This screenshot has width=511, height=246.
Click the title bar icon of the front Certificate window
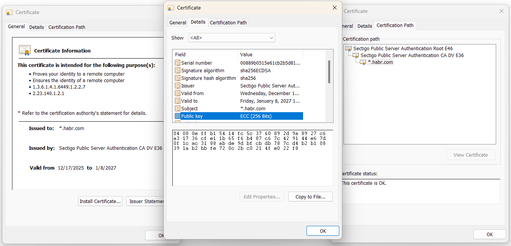[x=171, y=8]
